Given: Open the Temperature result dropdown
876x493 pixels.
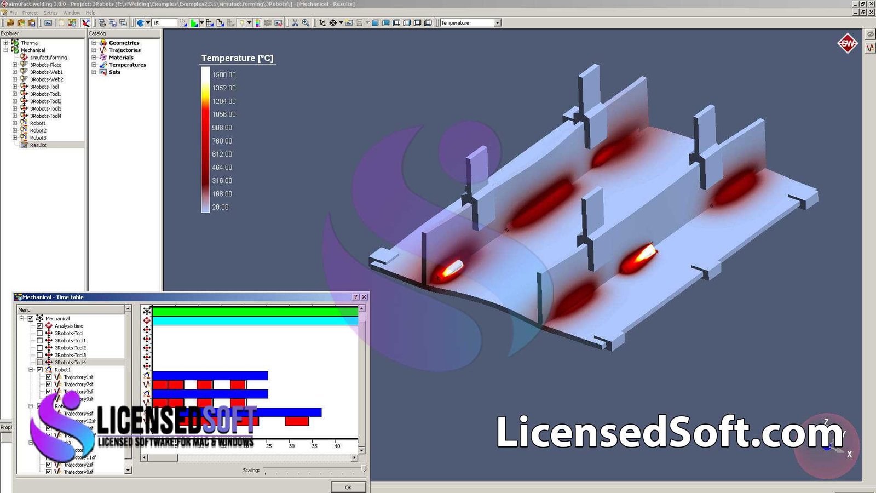Looking at the screenshot, I should coord(497,23).
